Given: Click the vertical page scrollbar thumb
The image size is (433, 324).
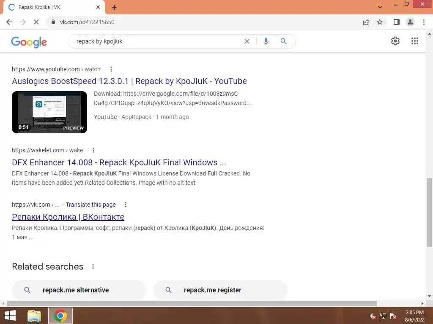Looking at the screenshot, I should [429, 213].
